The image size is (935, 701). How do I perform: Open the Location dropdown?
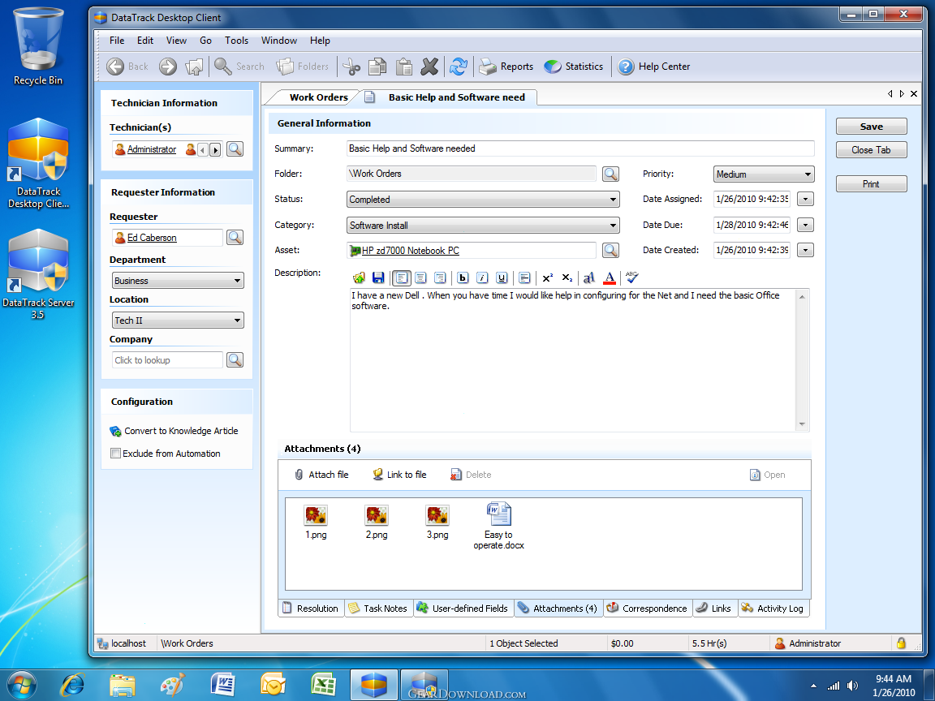pos(178,320)
